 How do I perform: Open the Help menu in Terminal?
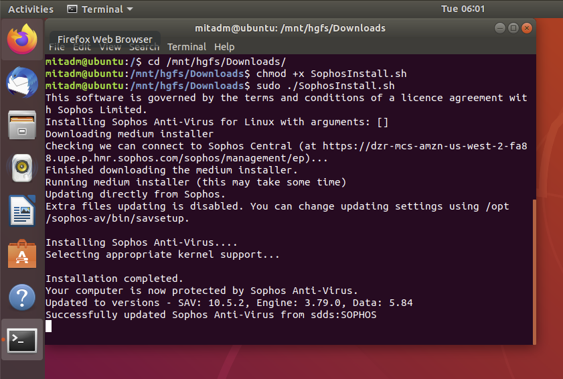coord(224,47)
